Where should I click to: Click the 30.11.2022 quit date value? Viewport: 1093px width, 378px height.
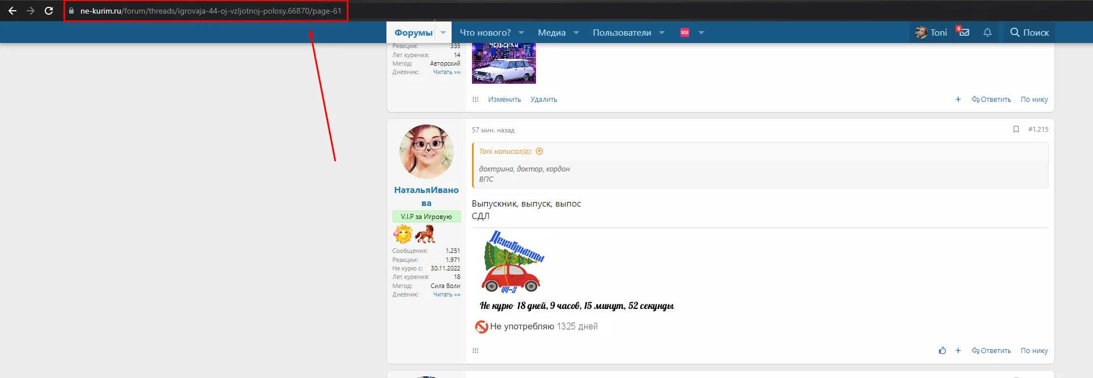click(445, 269)
